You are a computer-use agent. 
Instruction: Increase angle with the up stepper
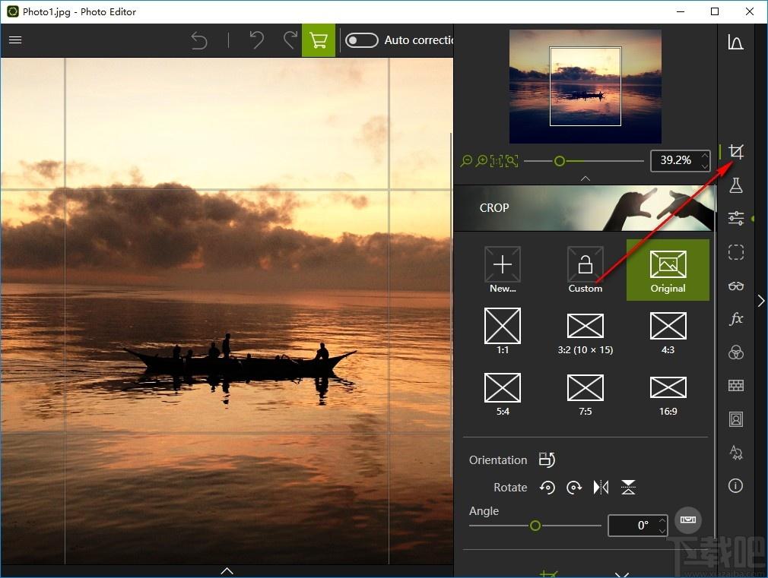(662, 520)
